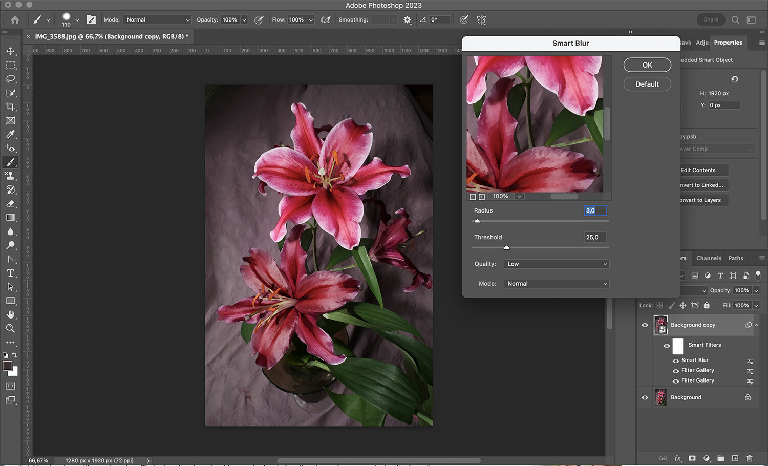Screen dimensions: 768x466
Task: Delete layer using the trash icon
Action: point(749,458)
